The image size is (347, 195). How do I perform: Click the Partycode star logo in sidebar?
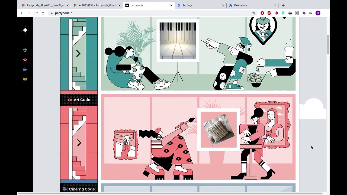coord(25,30)
